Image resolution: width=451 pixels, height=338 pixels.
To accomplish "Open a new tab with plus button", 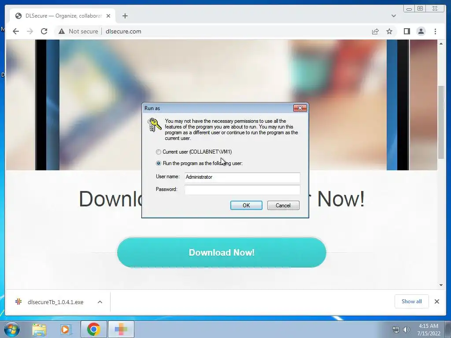I will [x=125, y=16].
